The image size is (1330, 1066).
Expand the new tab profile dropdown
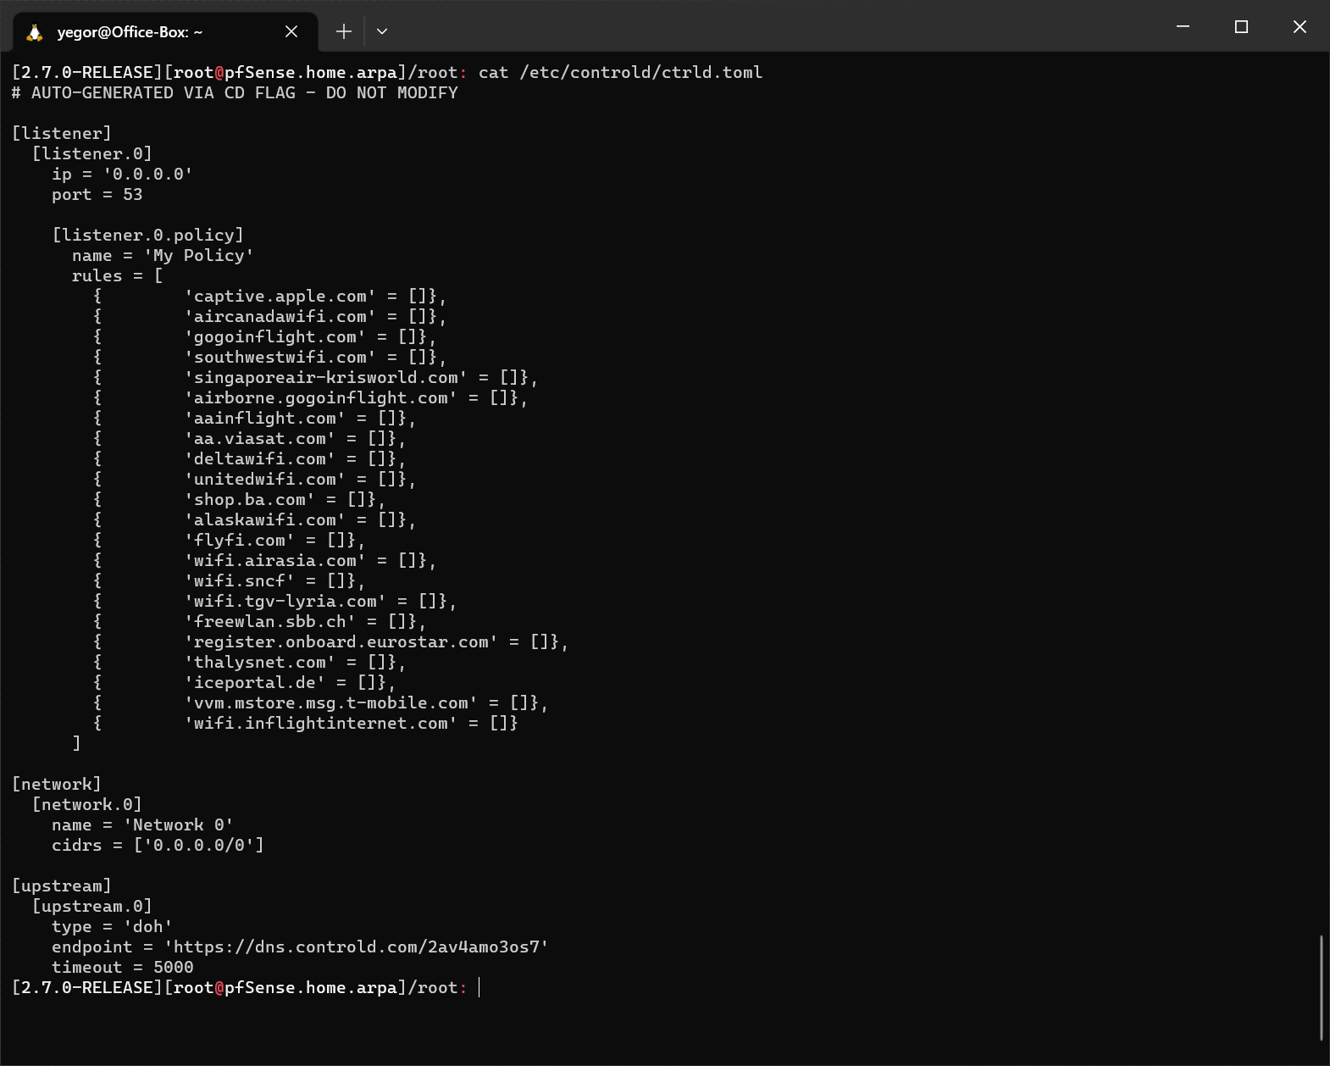click(x=382, y=31)
